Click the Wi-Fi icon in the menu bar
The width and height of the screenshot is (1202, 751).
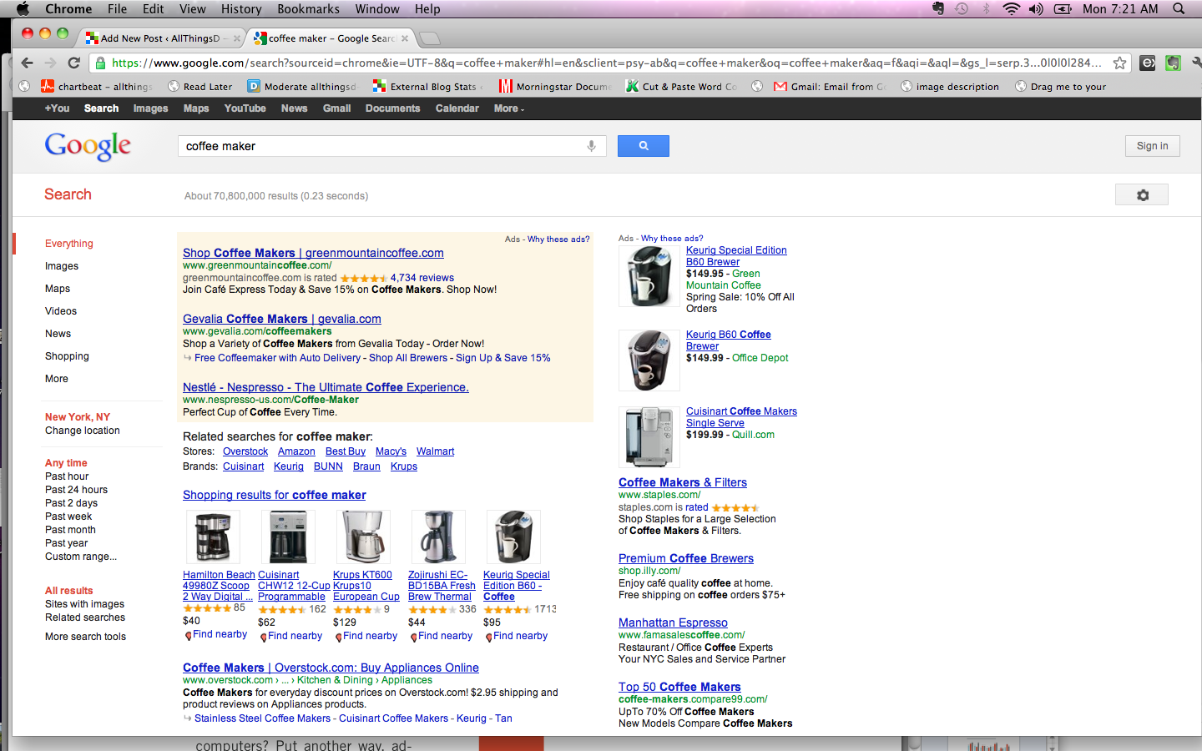point(1012,9)
